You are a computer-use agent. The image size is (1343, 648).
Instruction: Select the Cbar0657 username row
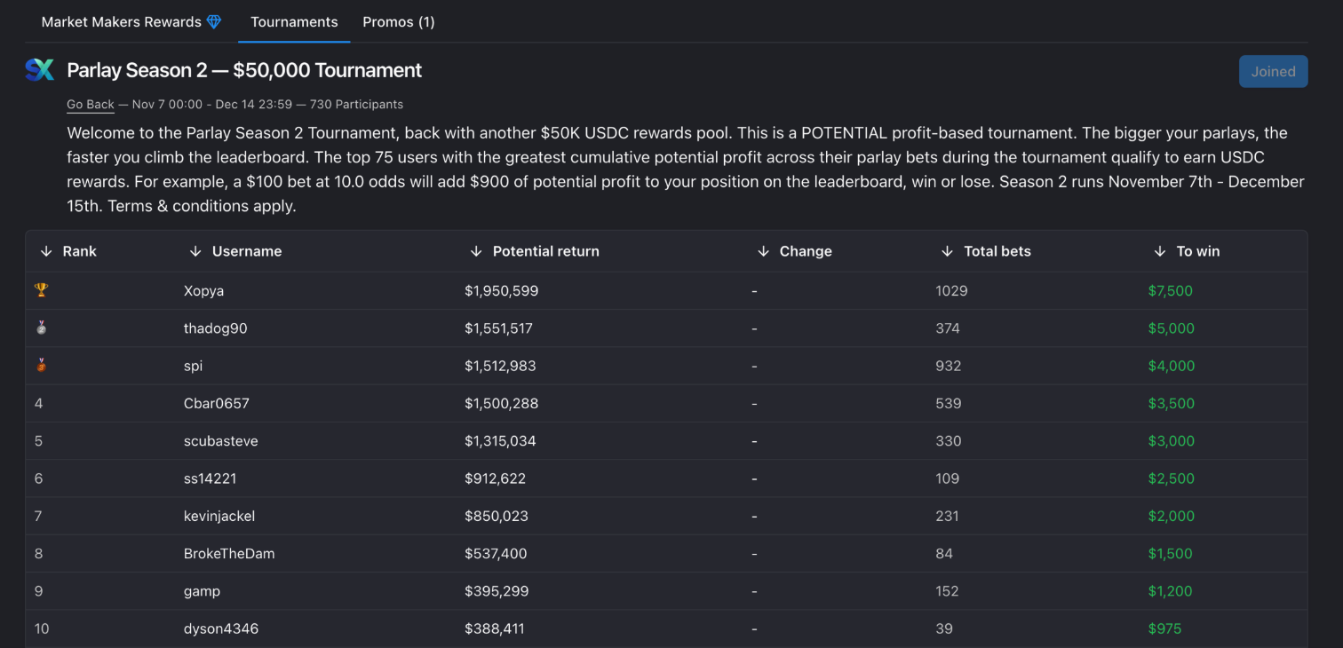(217, 403)
